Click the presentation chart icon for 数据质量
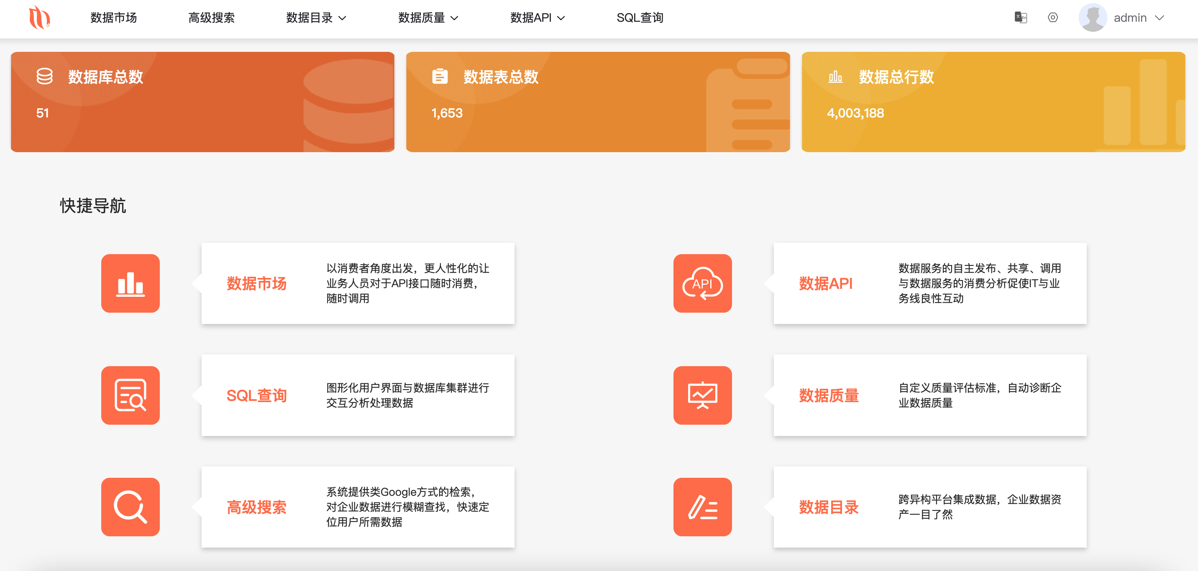This screenshot has height=571, width=1198. click(x=702, y=395)
